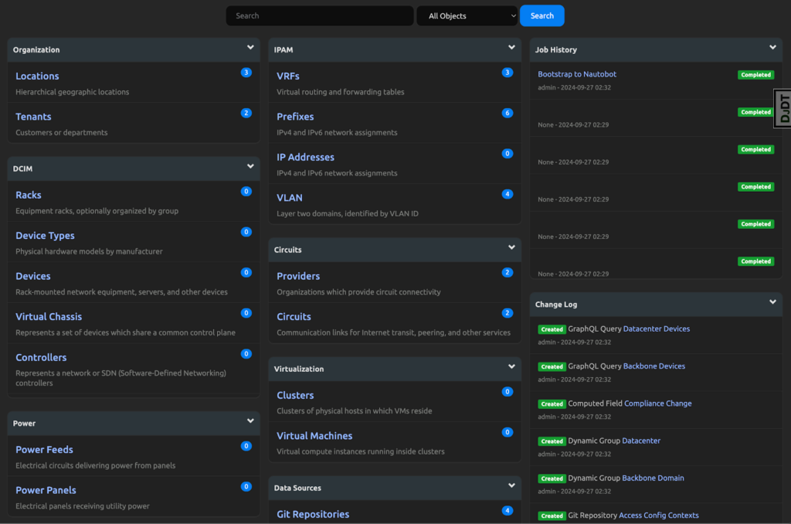This screenshot has width=791, height=524.
Task: Click the Providers count badge
Action: click(x=507, y=273)
